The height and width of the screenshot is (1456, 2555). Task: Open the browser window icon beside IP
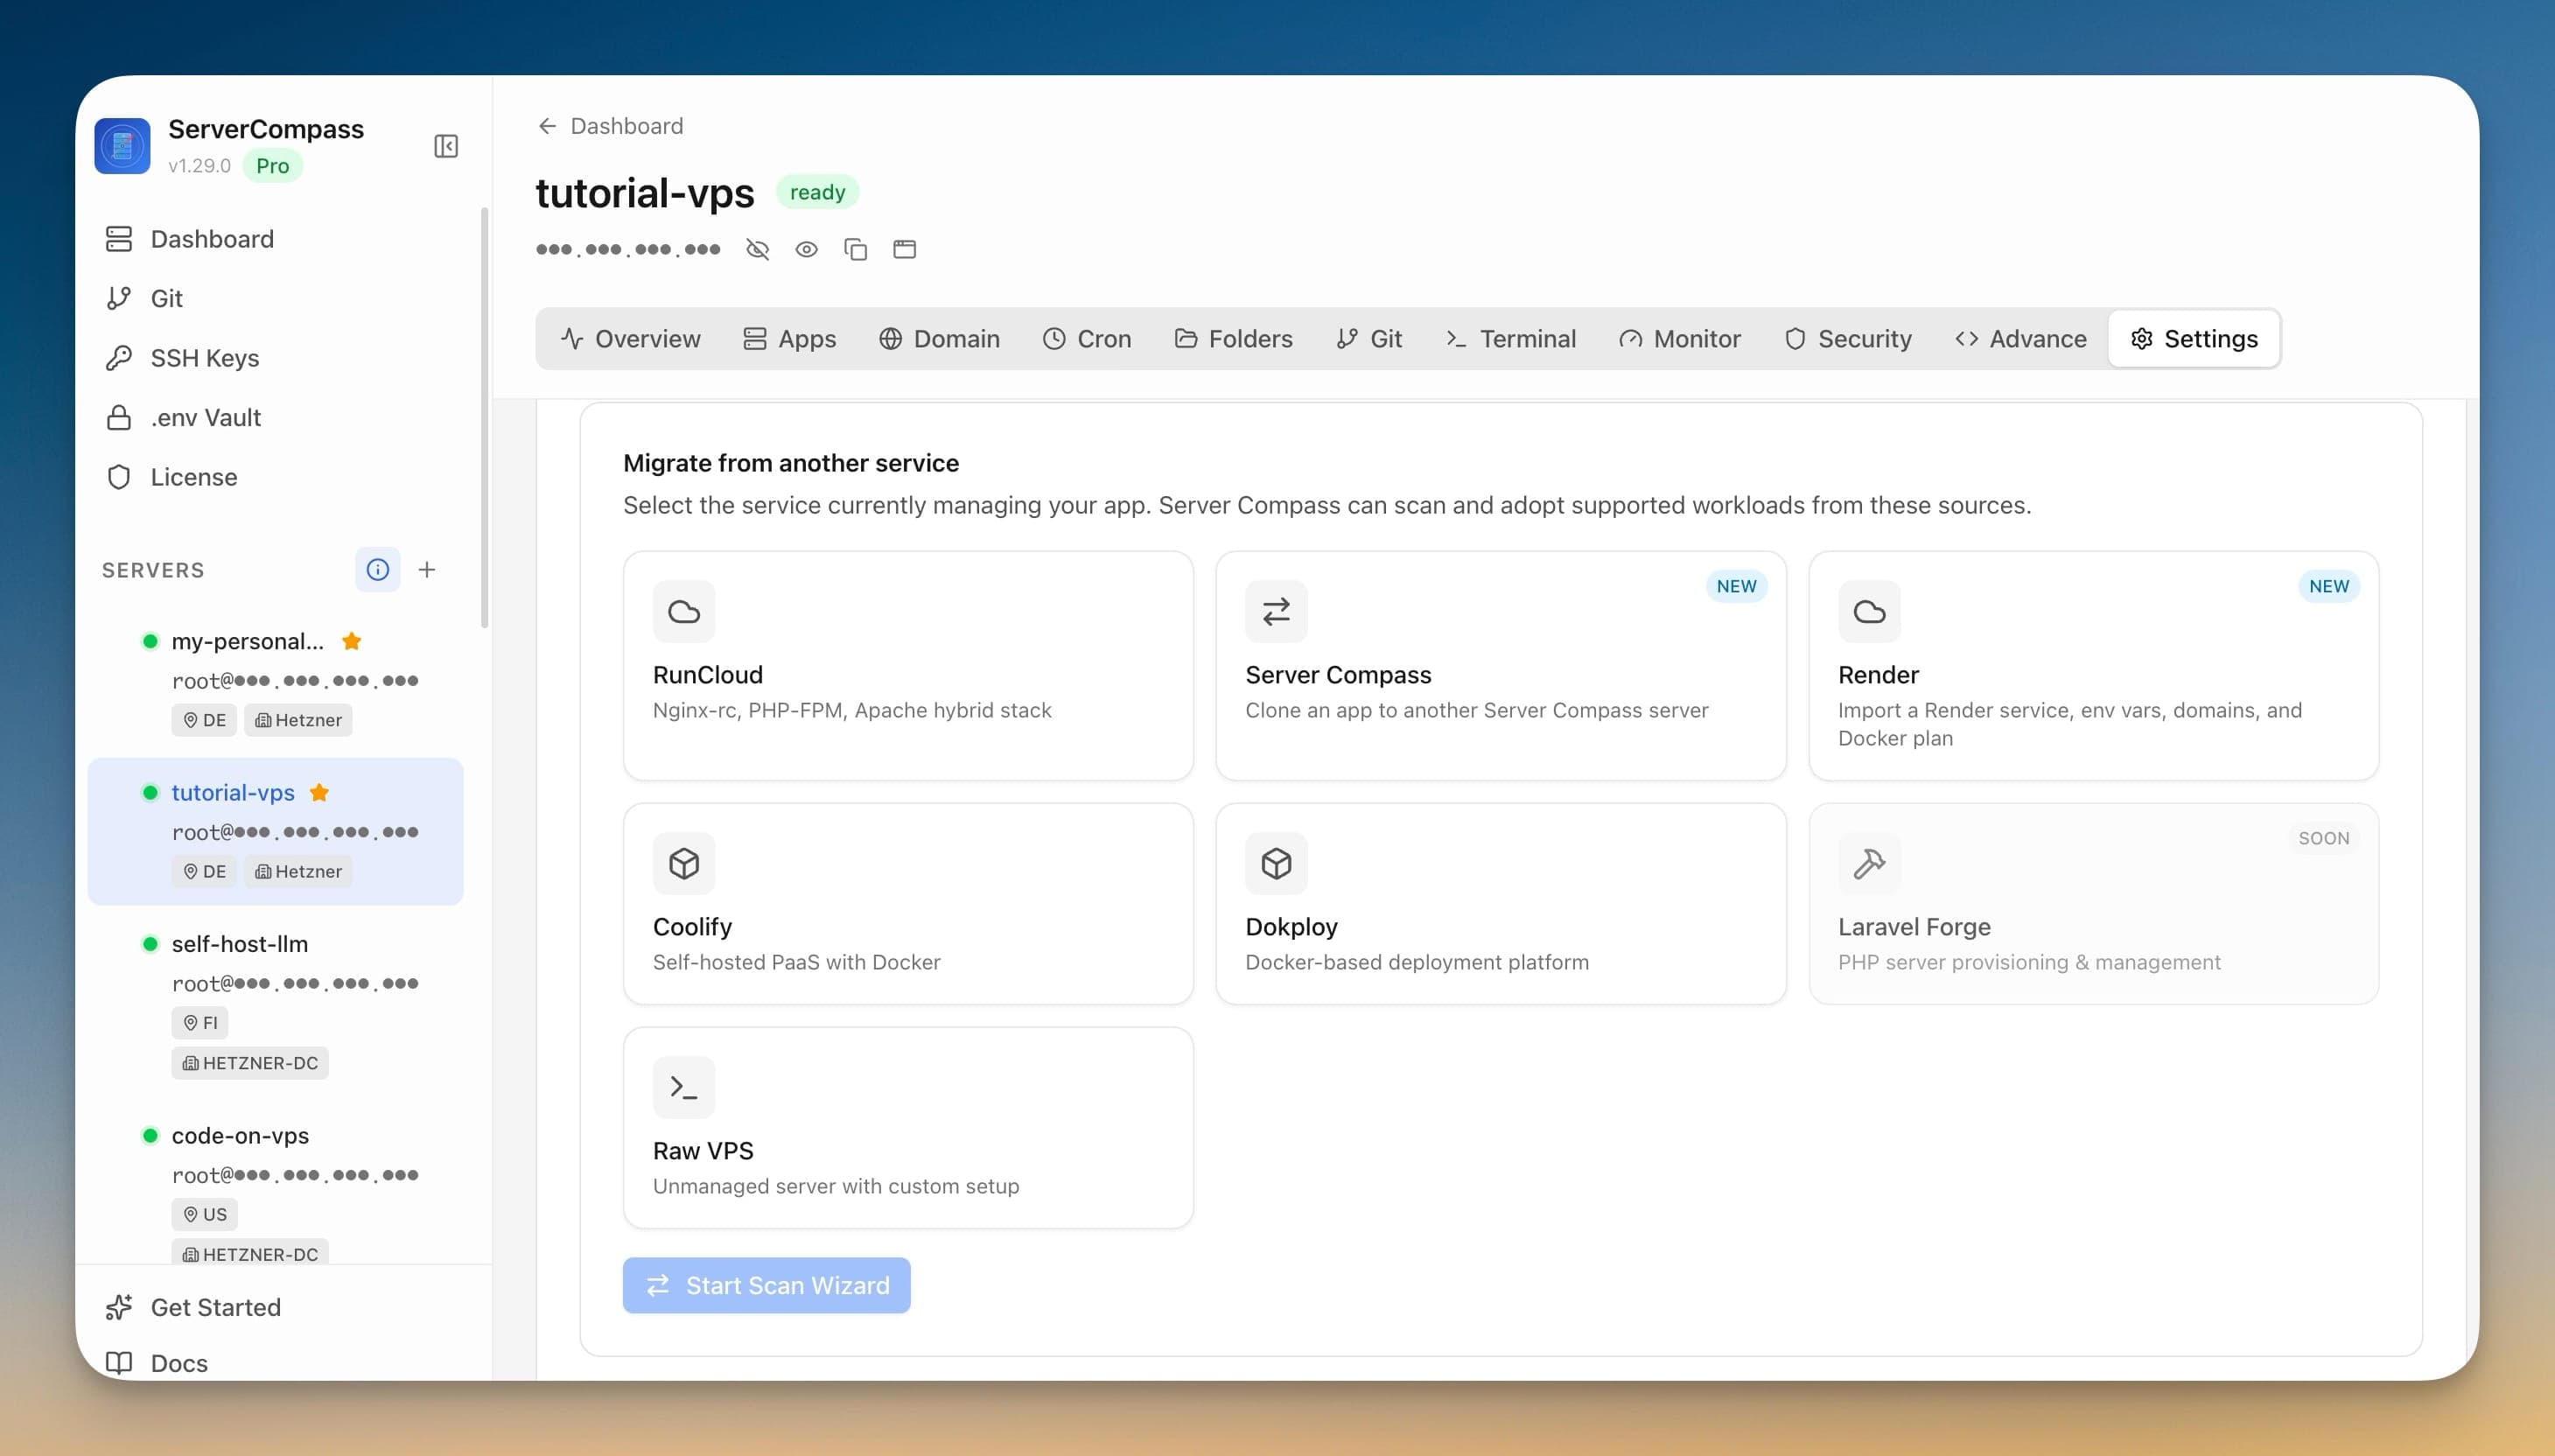click(904, 249)
